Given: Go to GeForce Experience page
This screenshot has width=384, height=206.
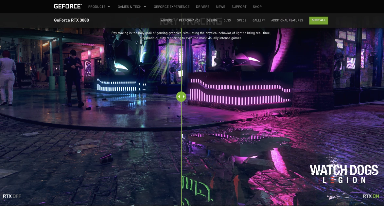Looking at the screenshot, I should pyautogui.click(x=172, y=7).
